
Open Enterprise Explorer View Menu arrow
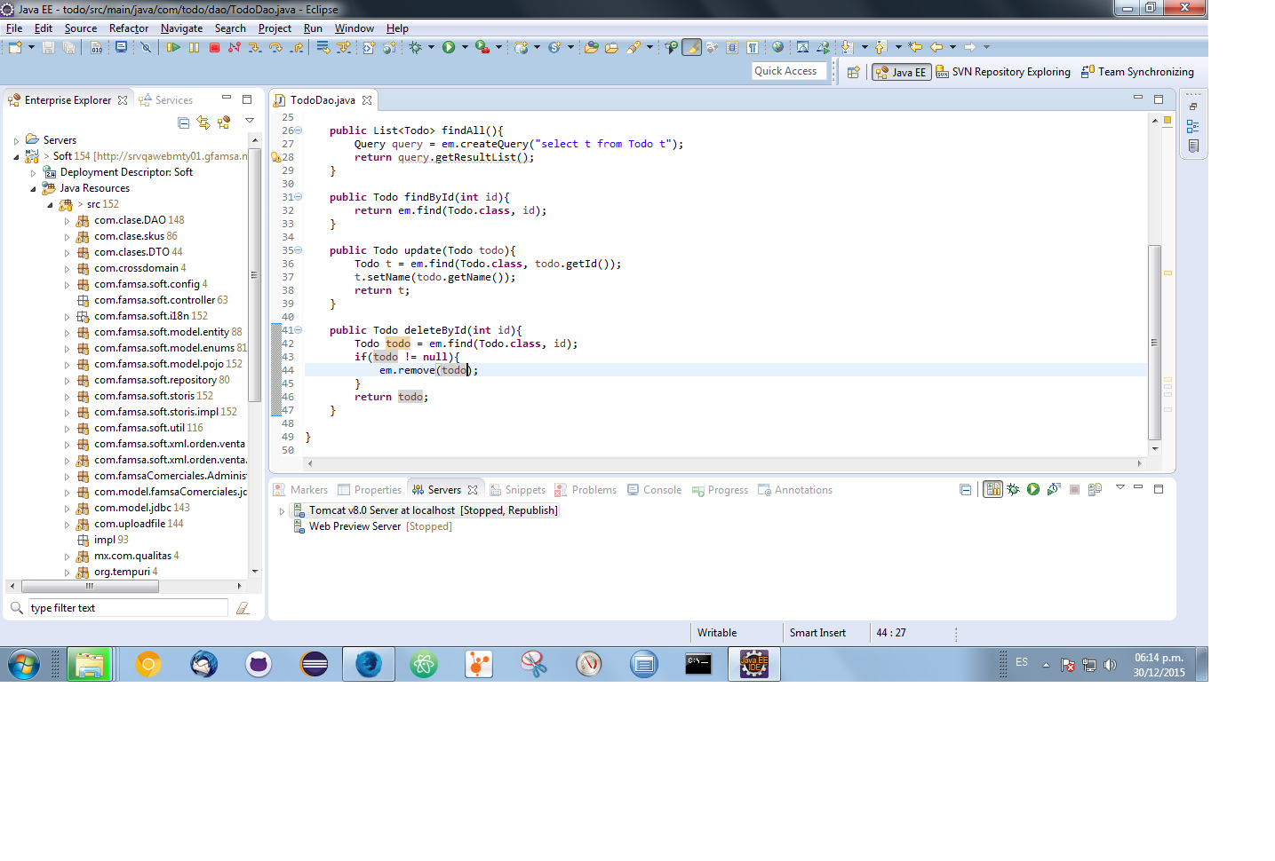tap(250, 122)
